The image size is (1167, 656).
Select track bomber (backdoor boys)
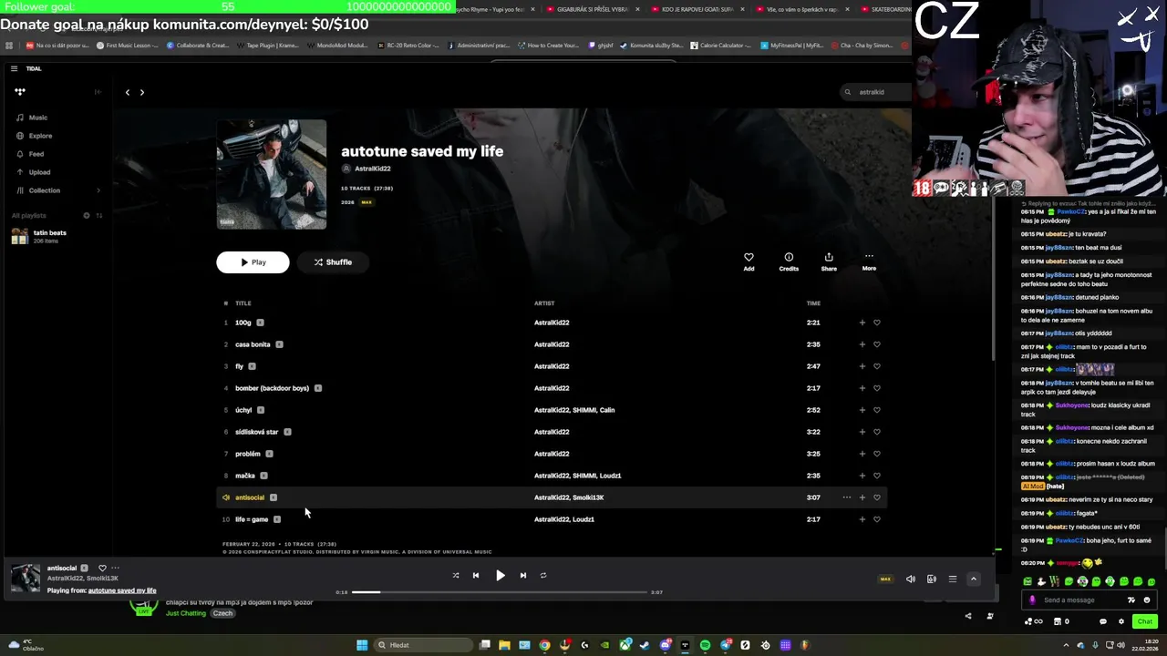click(x=272, y=388)
